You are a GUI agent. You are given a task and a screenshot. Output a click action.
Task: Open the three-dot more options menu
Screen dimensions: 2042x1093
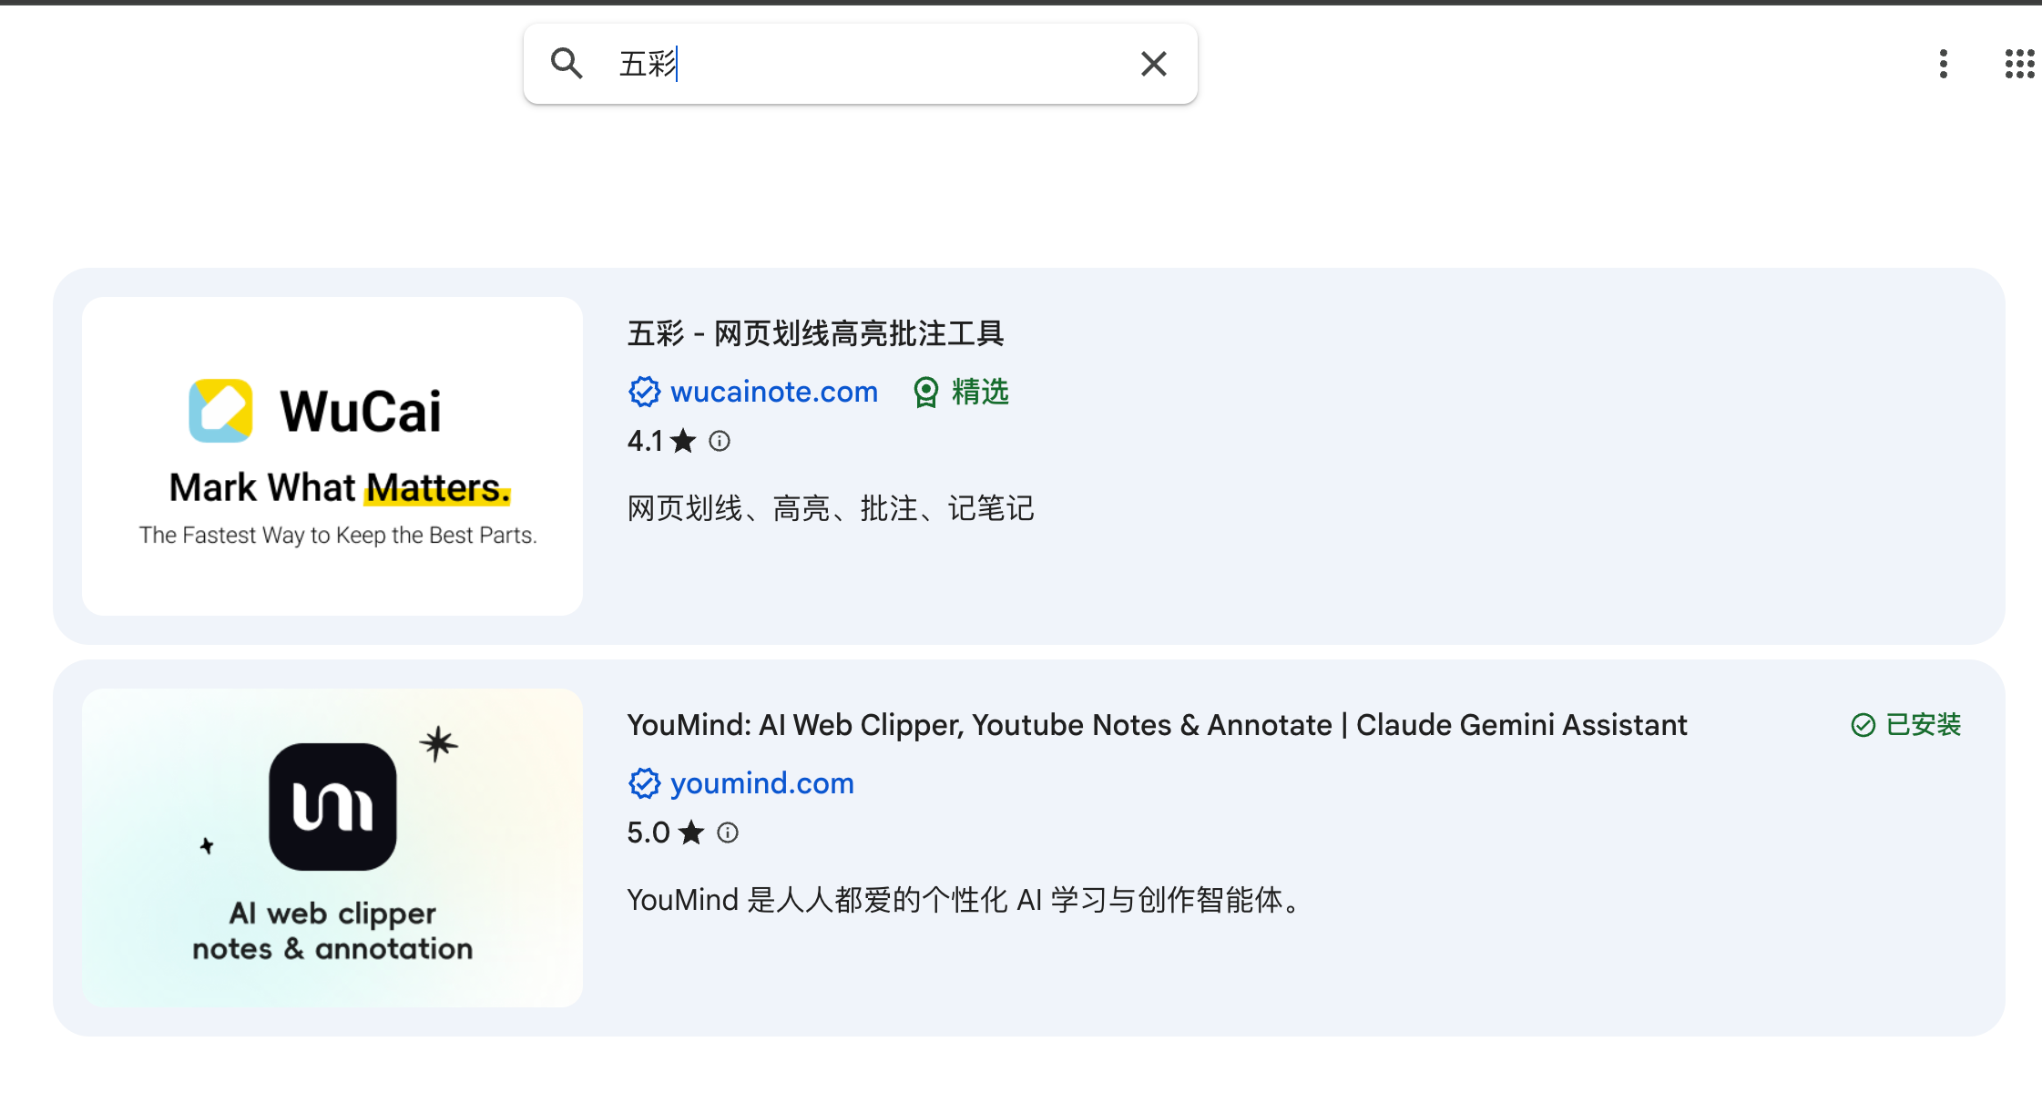[x=1944, y=64]
